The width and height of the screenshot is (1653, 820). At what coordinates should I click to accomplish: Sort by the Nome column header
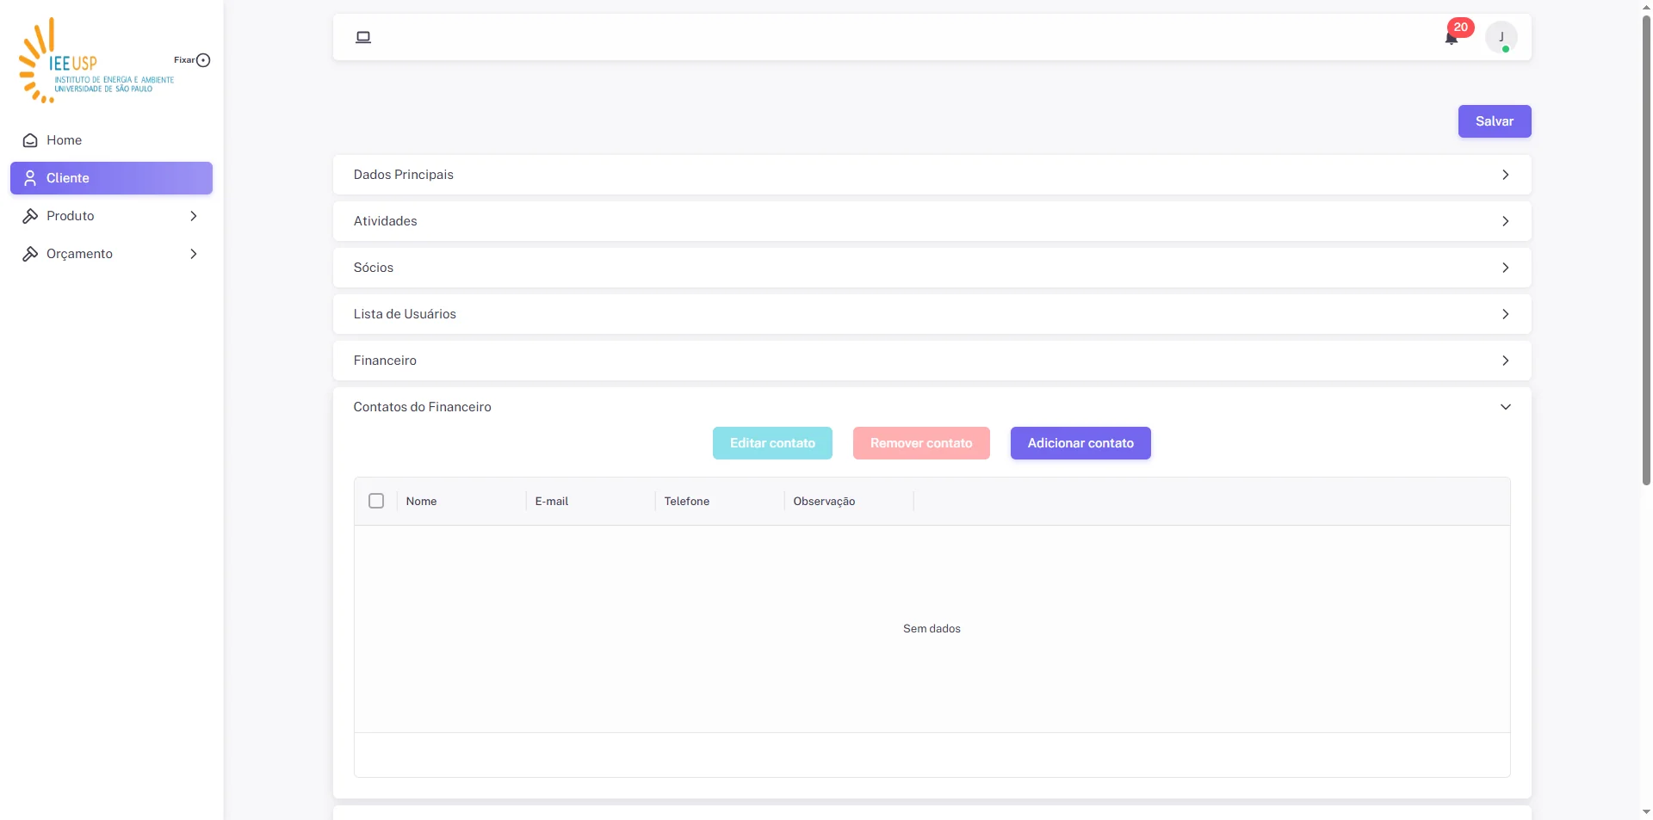[x=461, y=501]
